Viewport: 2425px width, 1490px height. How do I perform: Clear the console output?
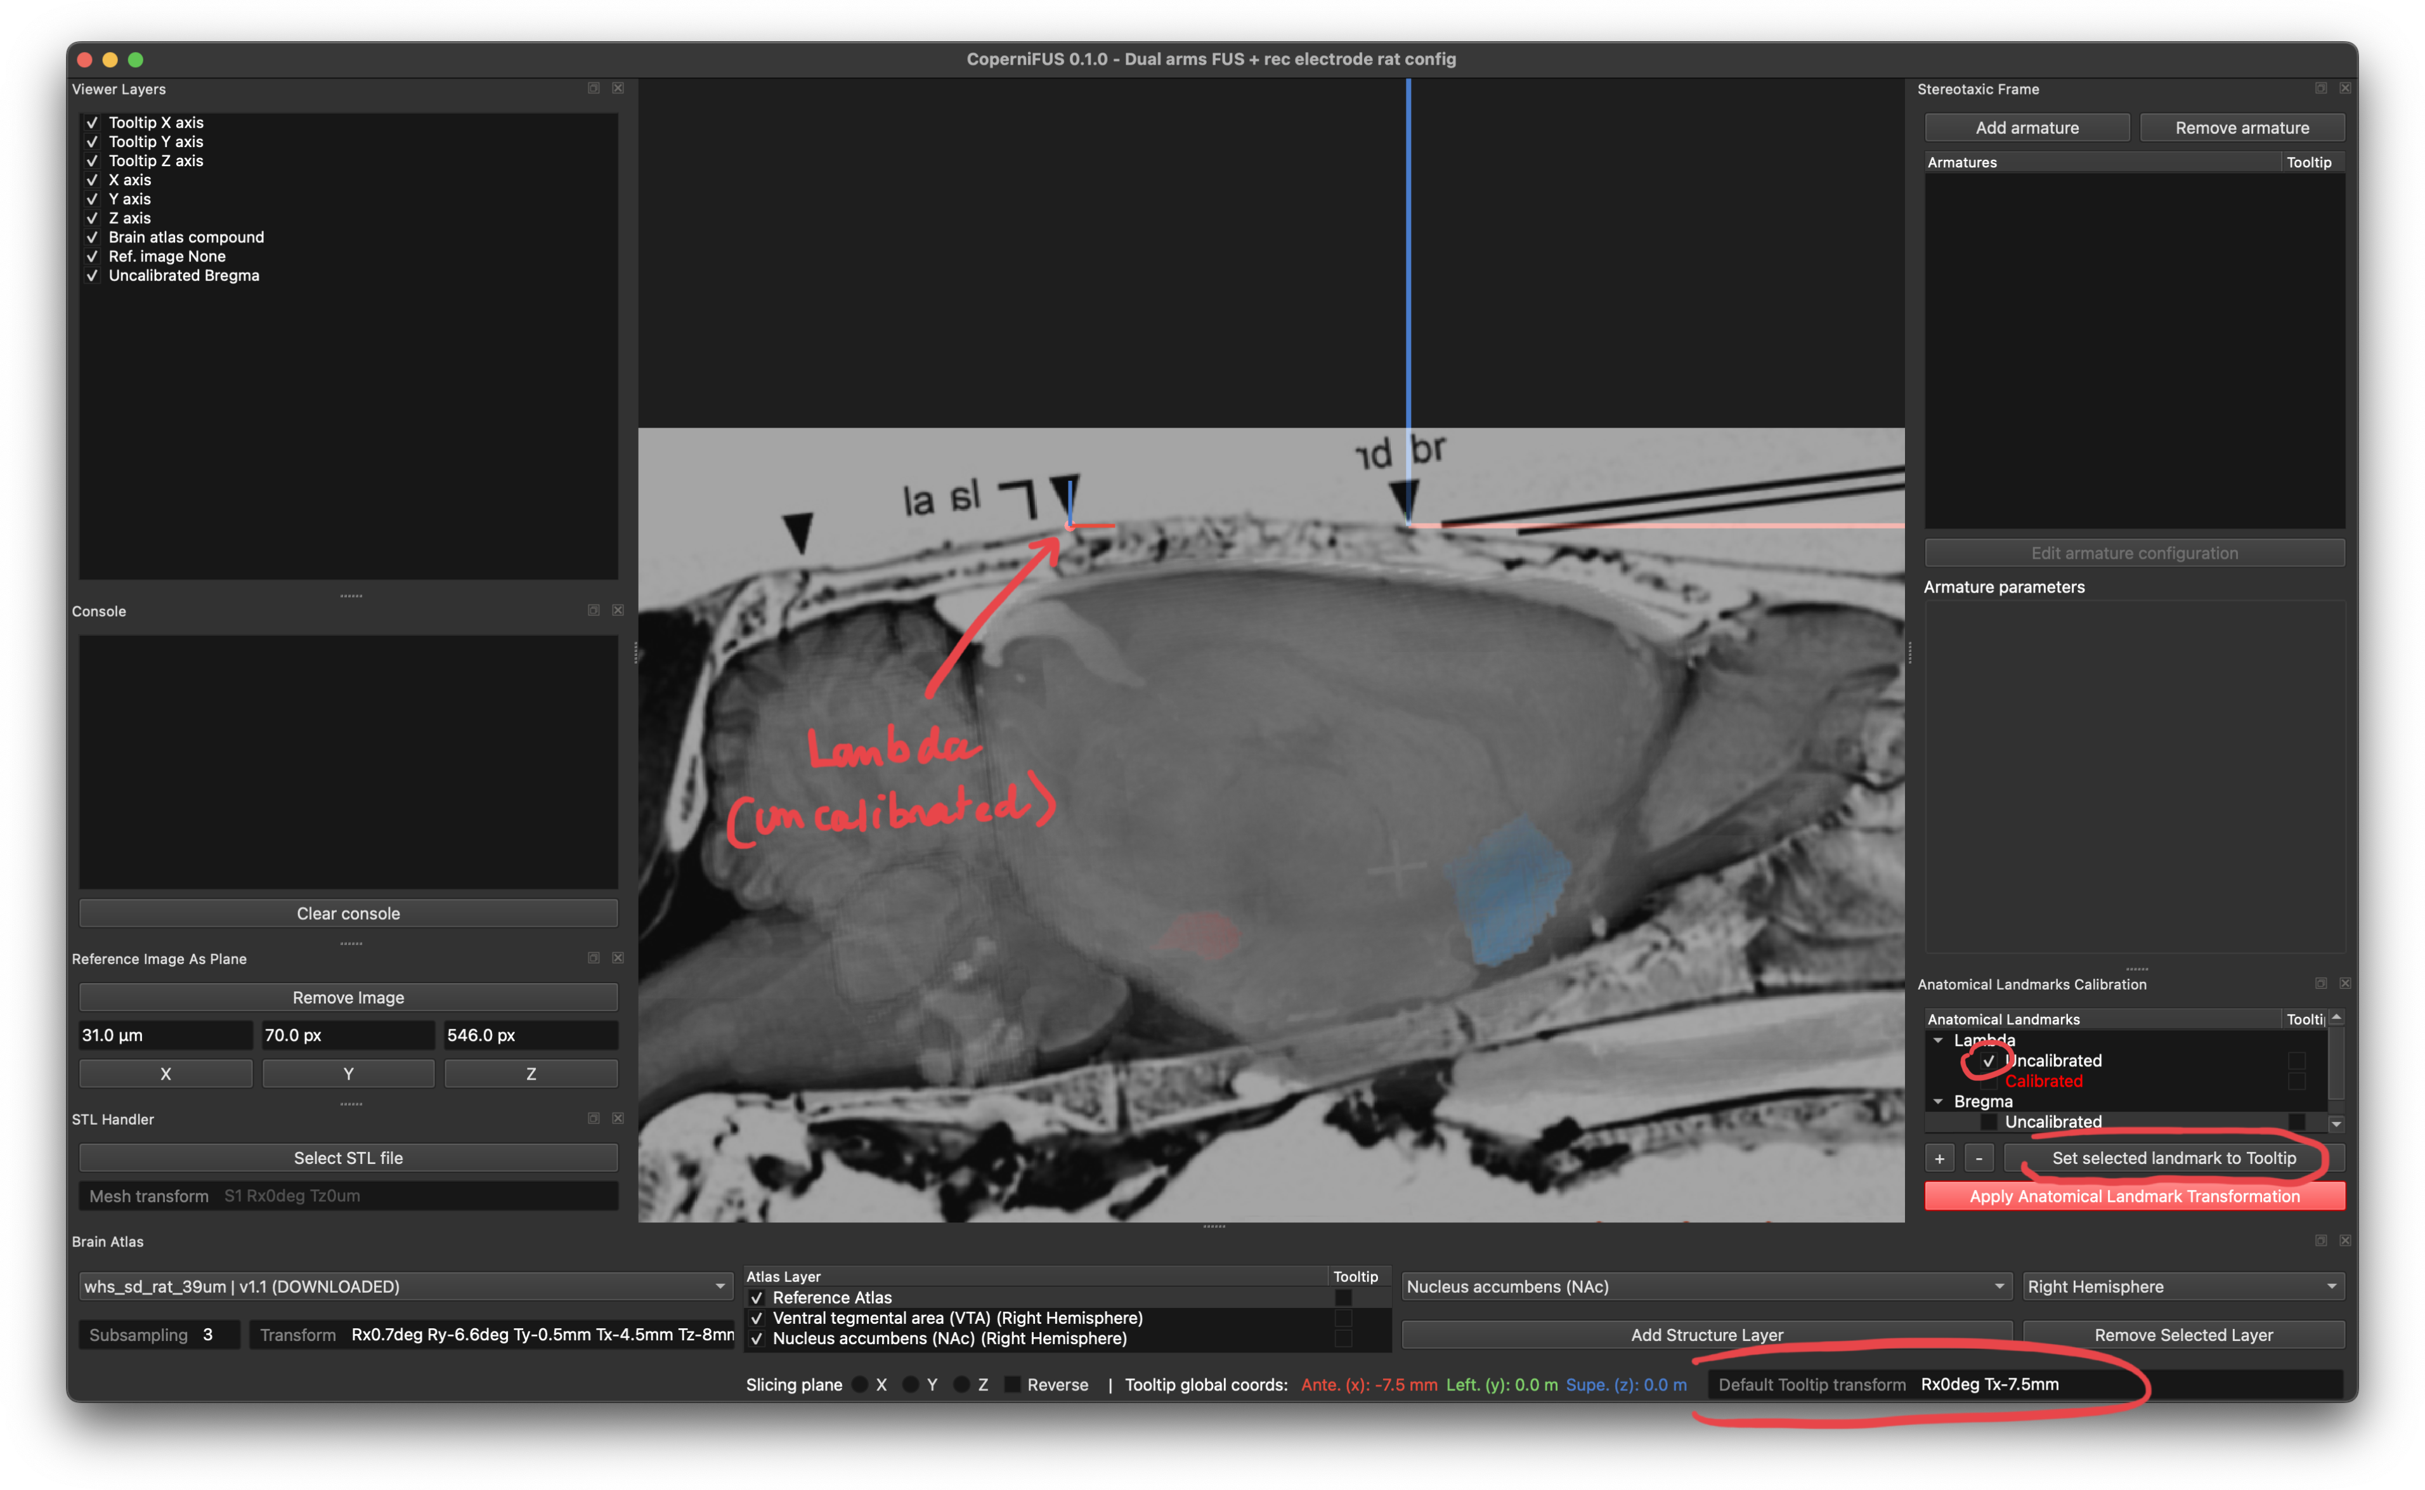coord(349,913)
